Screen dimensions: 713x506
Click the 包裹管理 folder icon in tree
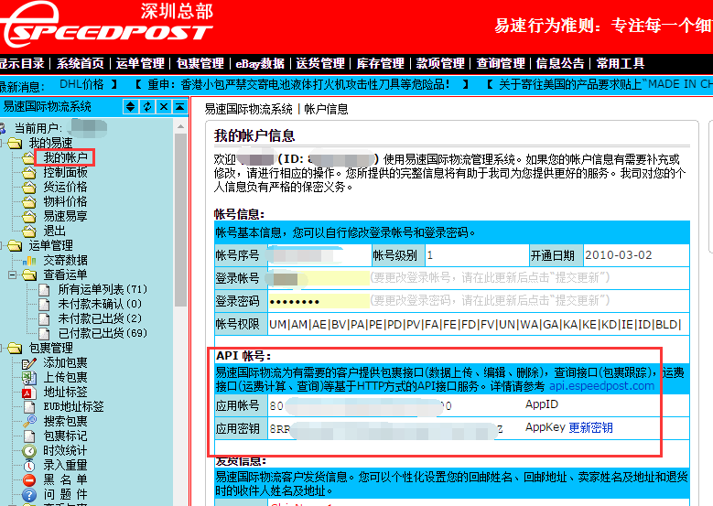(15, 349)
